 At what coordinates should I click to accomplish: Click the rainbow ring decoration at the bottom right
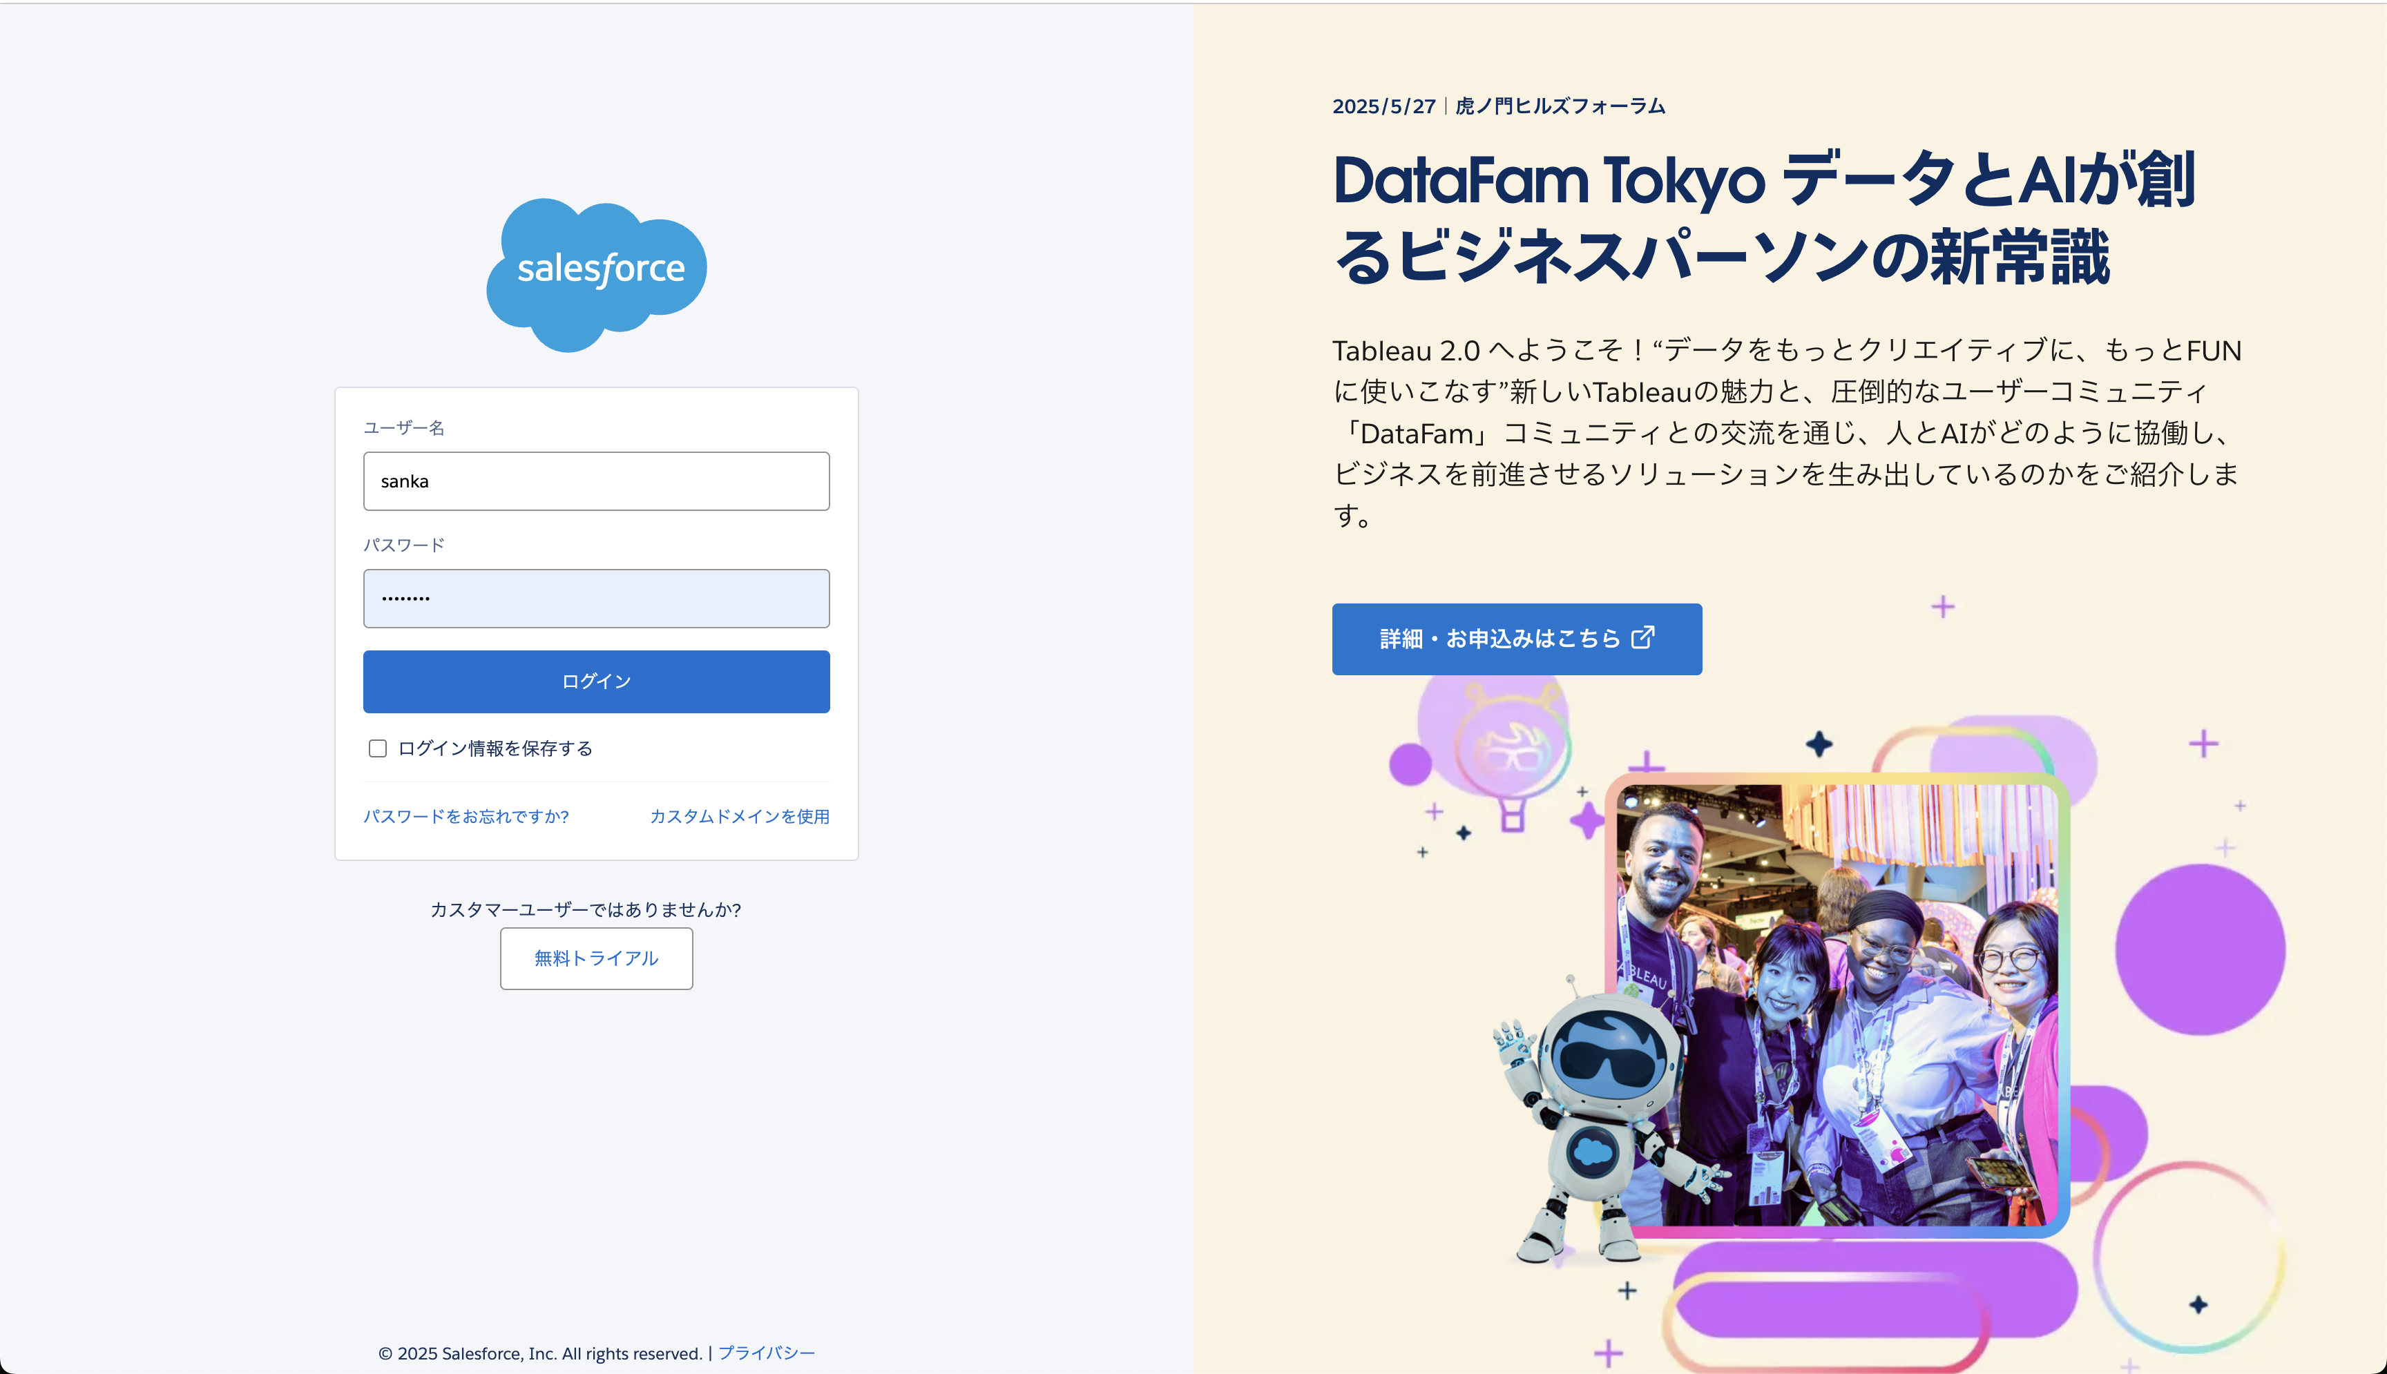click(x=2189, y=1256)
